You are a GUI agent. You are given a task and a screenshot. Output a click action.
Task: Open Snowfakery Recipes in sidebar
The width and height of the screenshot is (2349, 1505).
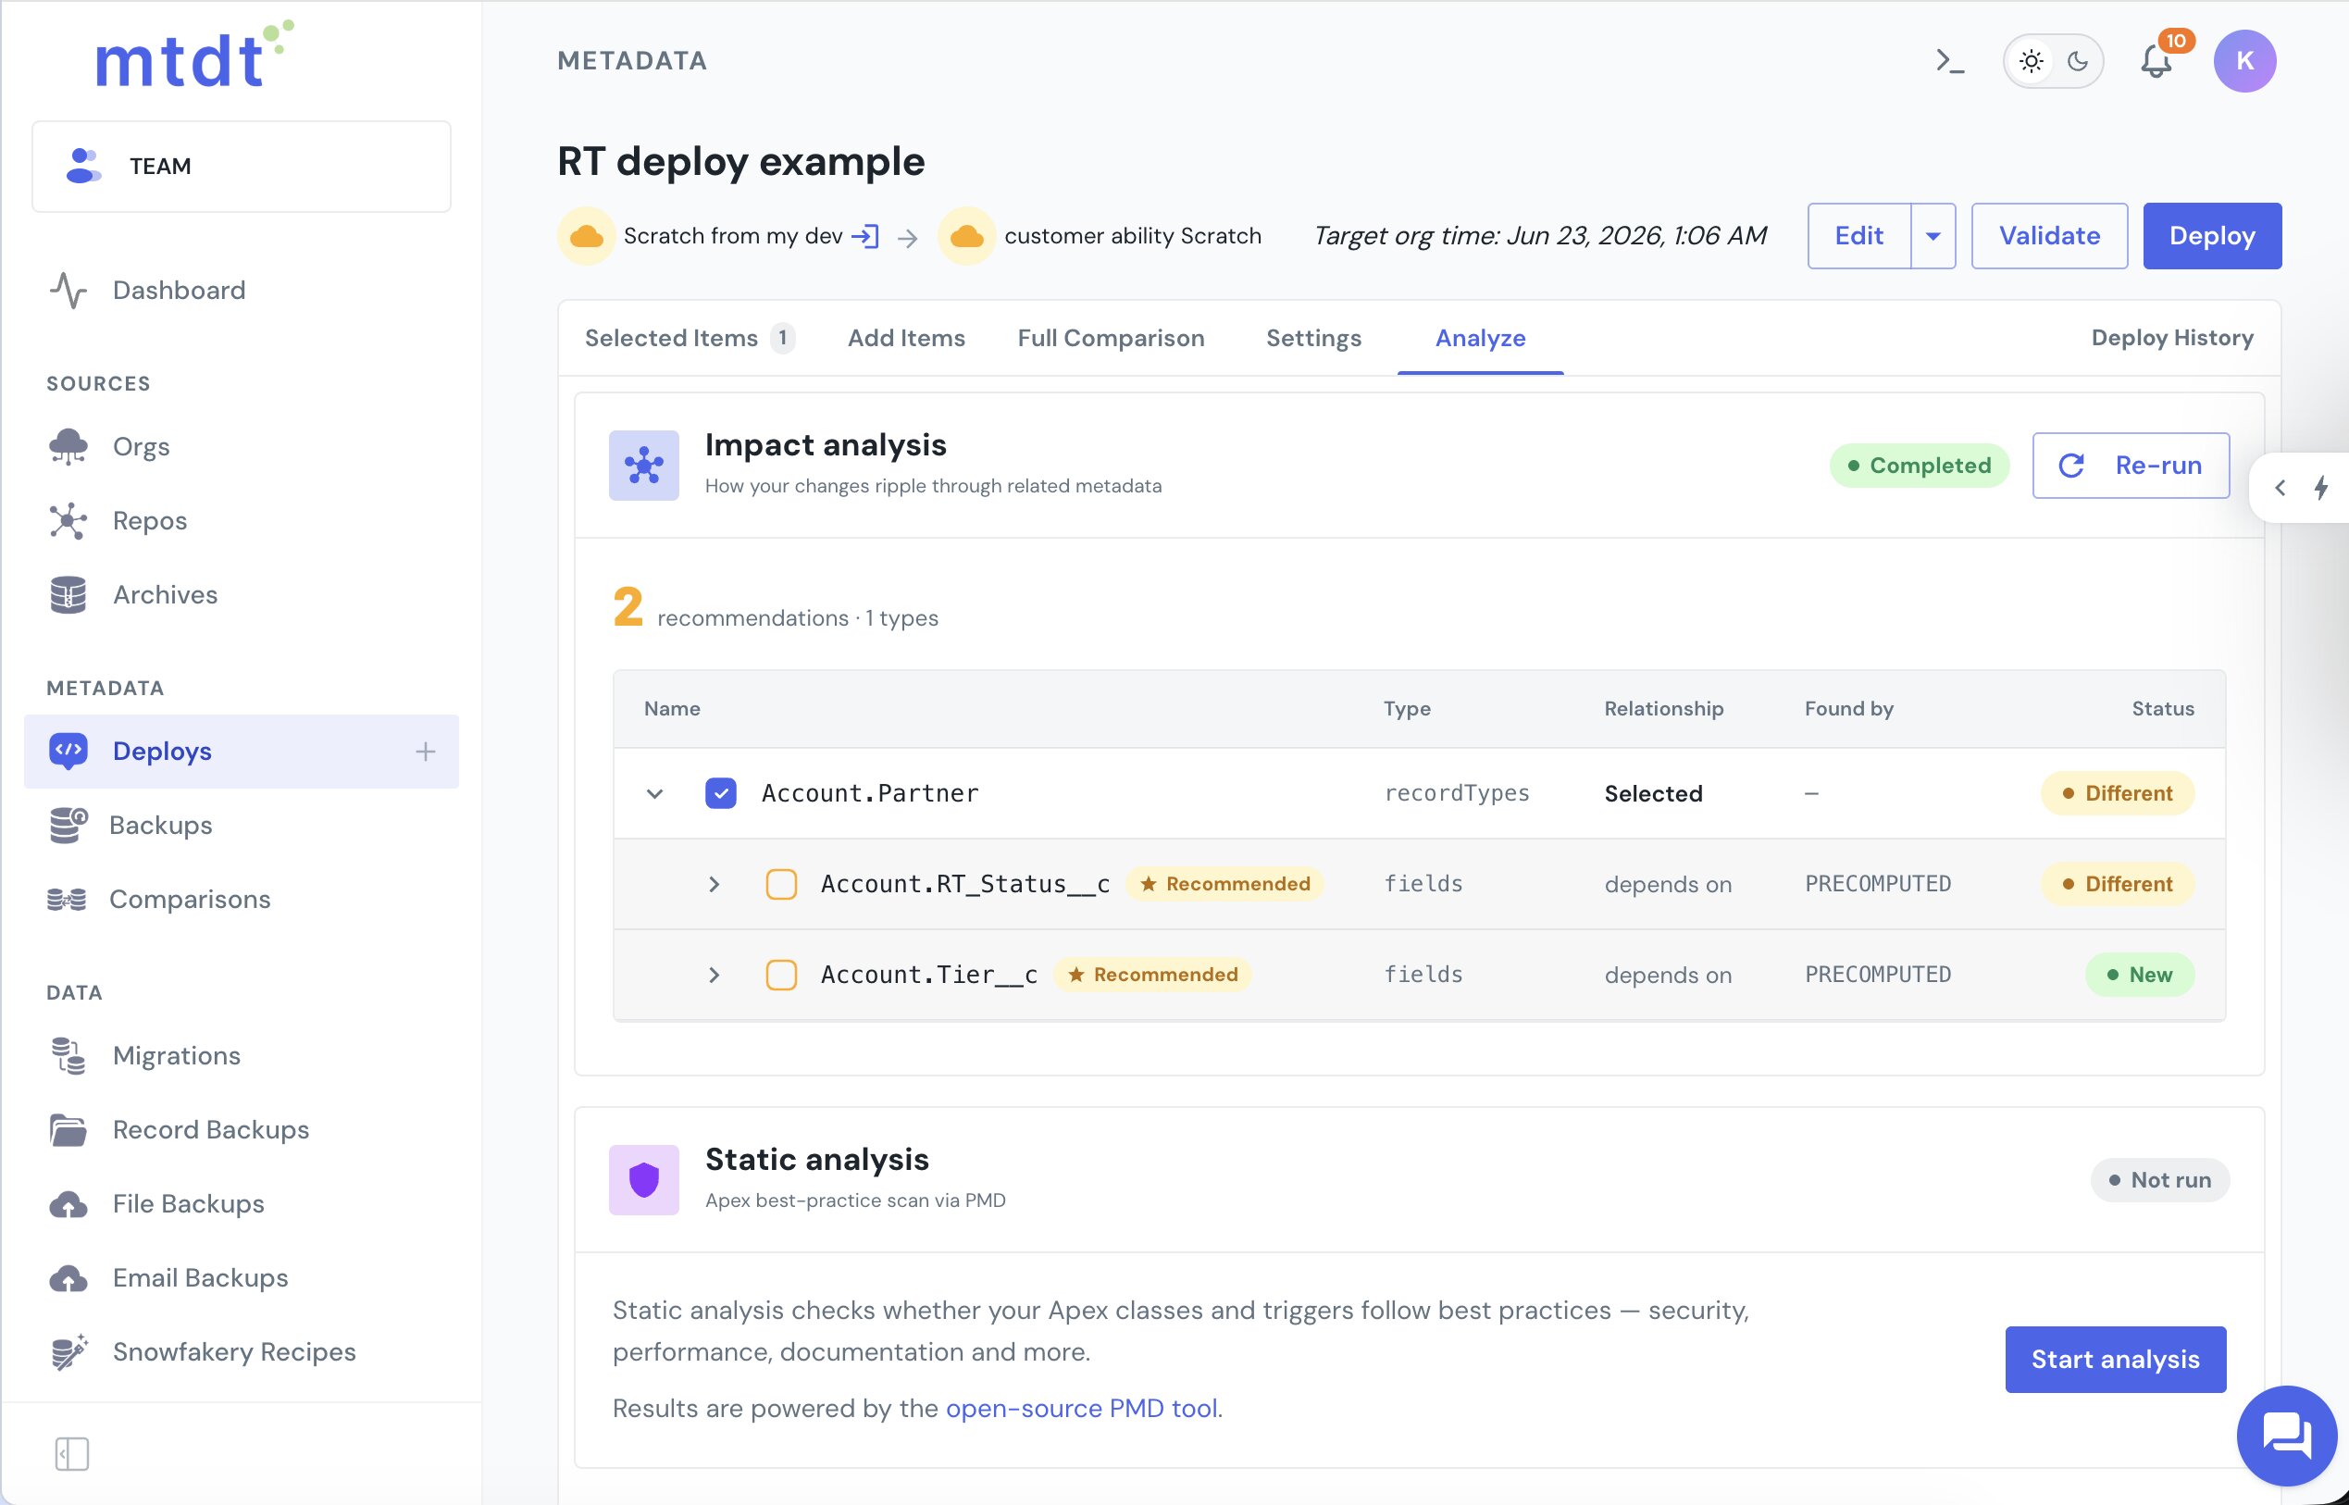[233, 1351]
